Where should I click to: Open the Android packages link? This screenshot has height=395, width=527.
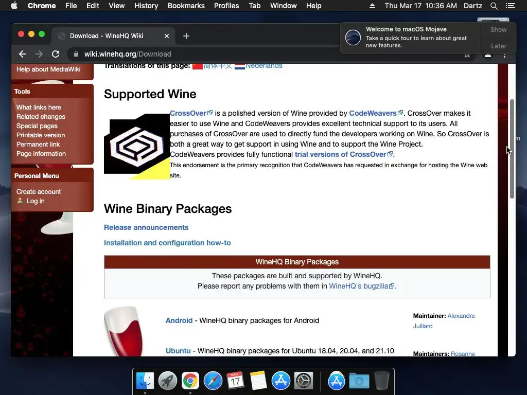(179, 320)
